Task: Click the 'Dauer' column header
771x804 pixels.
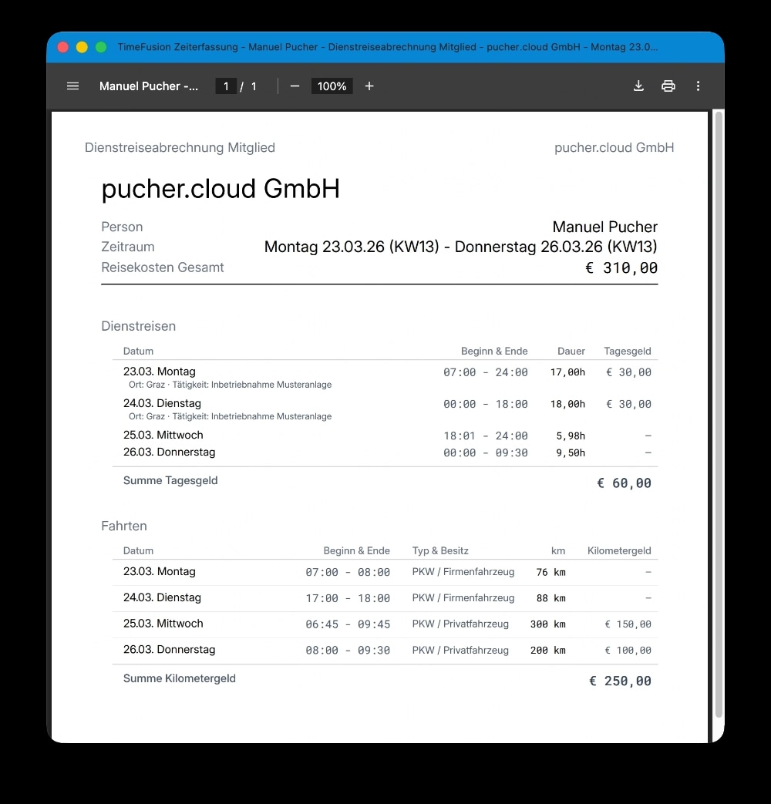Action: click(571, 352)
